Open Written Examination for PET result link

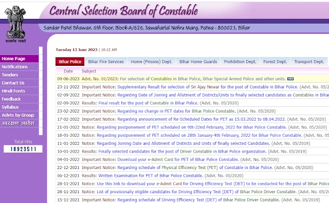[x=151, y=176]
